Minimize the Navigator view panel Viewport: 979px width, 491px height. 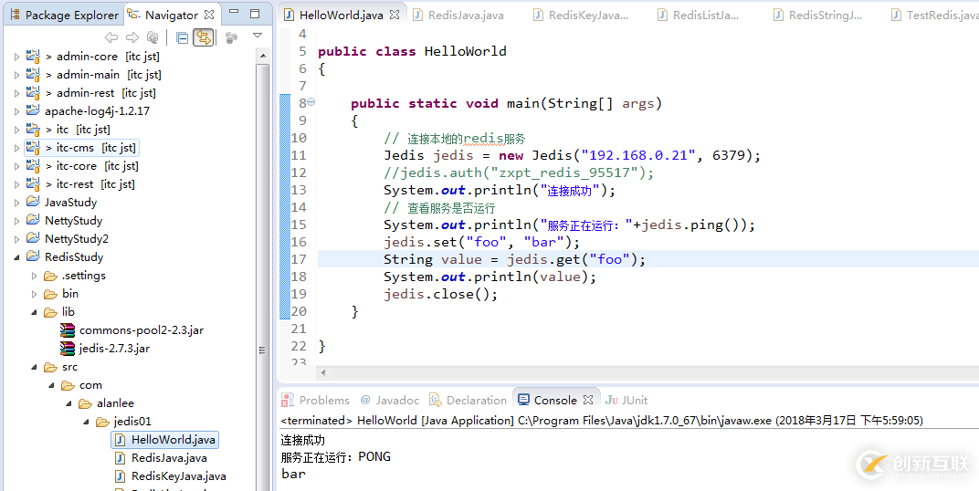pyautogui.click(x=233, y=12)
